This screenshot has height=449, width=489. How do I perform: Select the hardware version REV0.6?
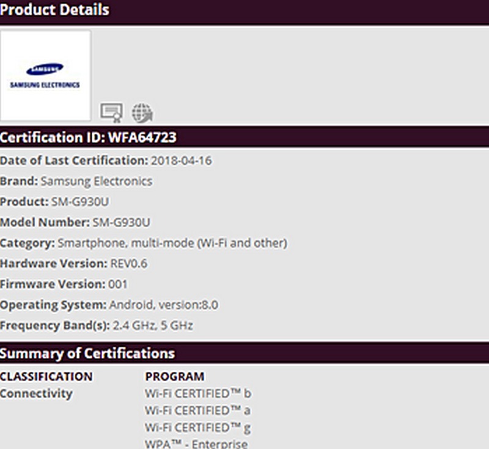[x=129, y=264]
